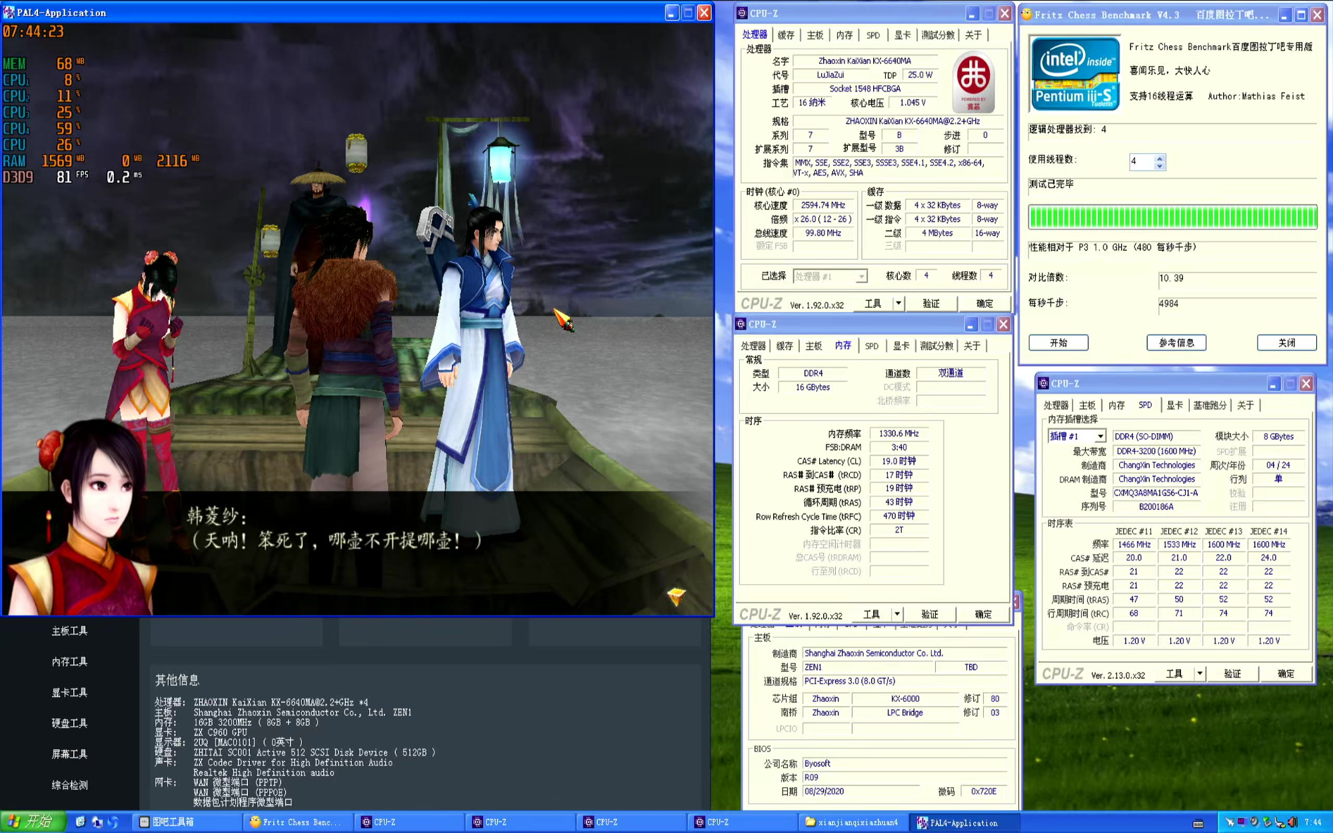Open 测試分數 tab in CPU-Z processor window
Viewport: 1333px width, 833px height.
pyautogui.click(x=938, y=35)
